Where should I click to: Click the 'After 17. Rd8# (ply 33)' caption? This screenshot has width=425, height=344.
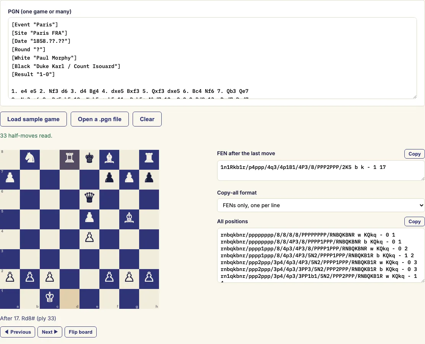(28, 318)
